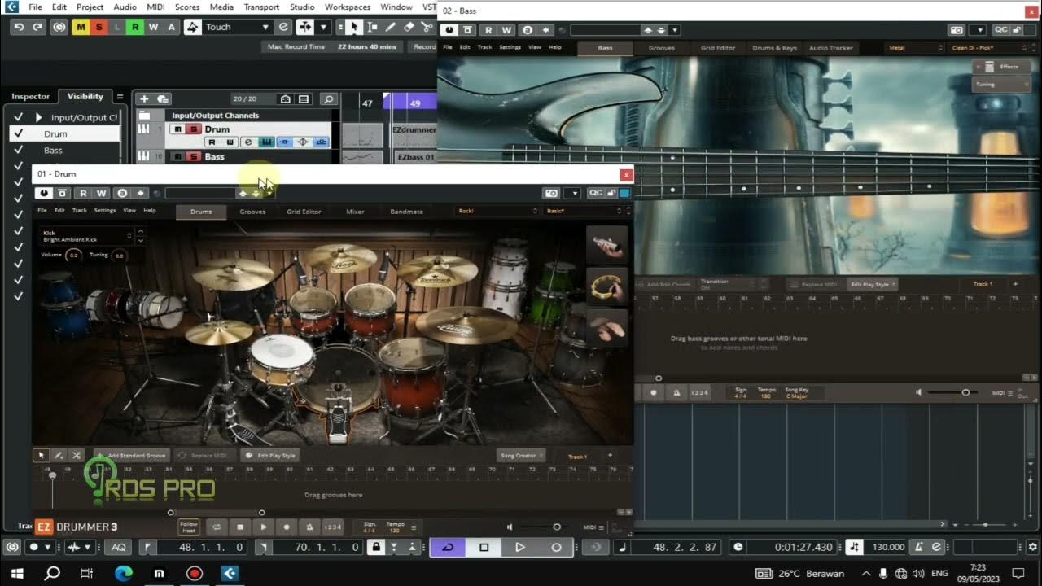Viewport: 1042px width, 586px height.
Task: Open Grooves tab in EZdrummer
Action: tap(252, 212)
